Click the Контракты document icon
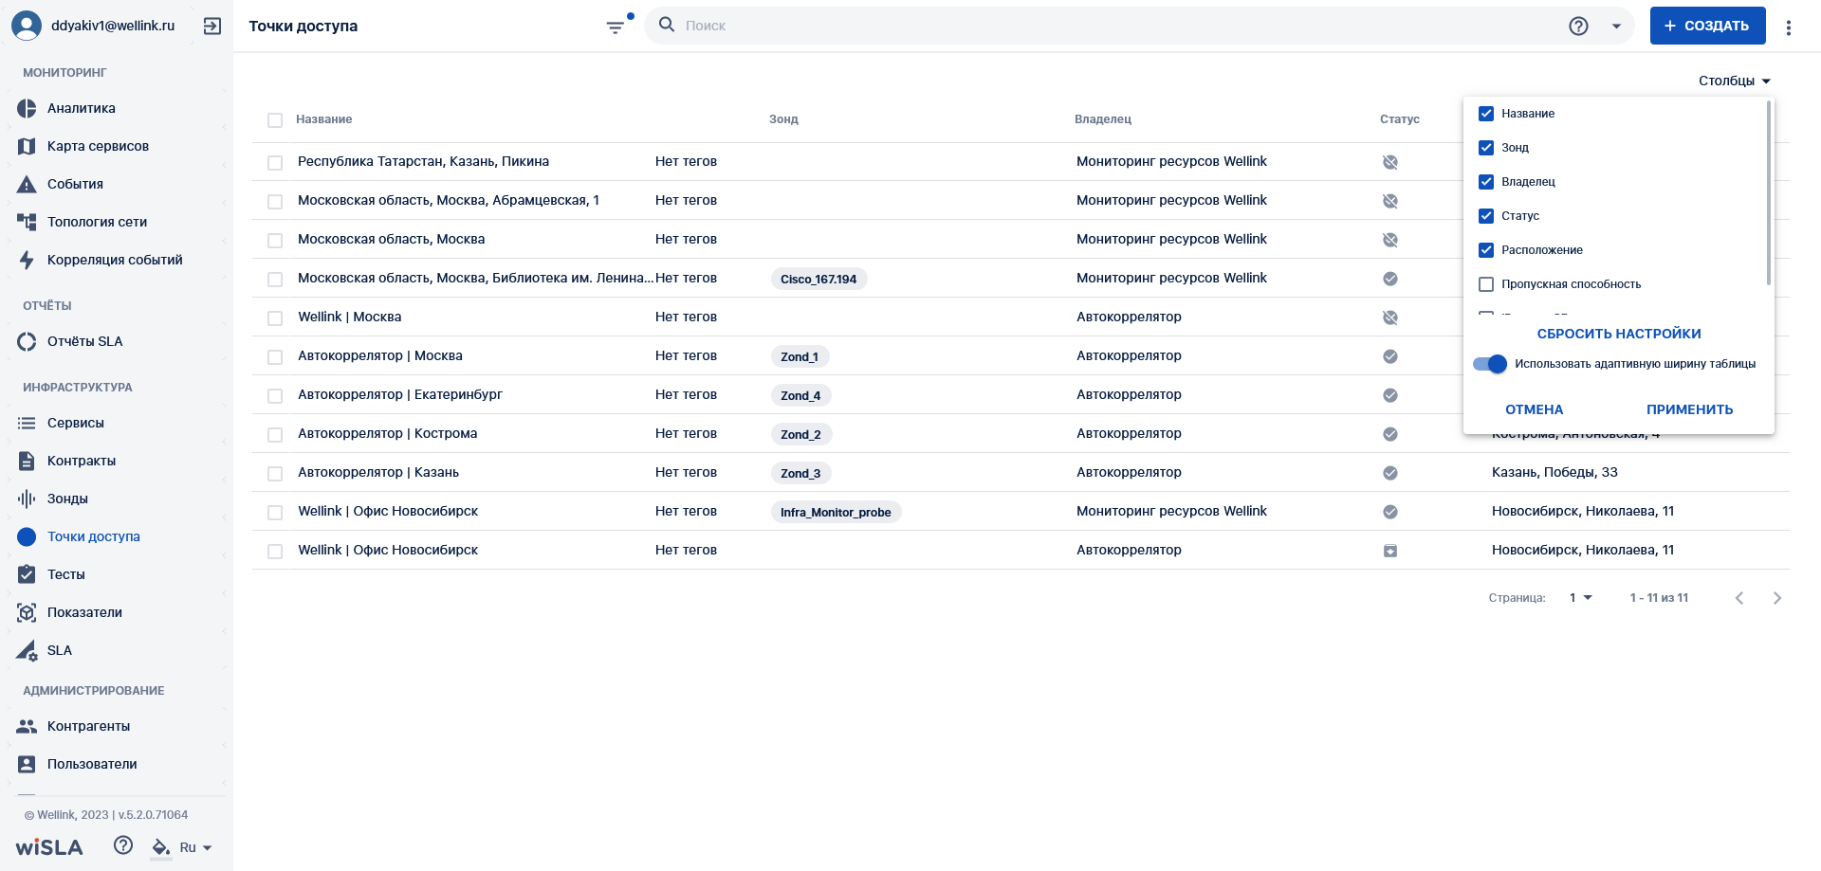Viewport: 1821px width, 871px height. tap(27, 461)
